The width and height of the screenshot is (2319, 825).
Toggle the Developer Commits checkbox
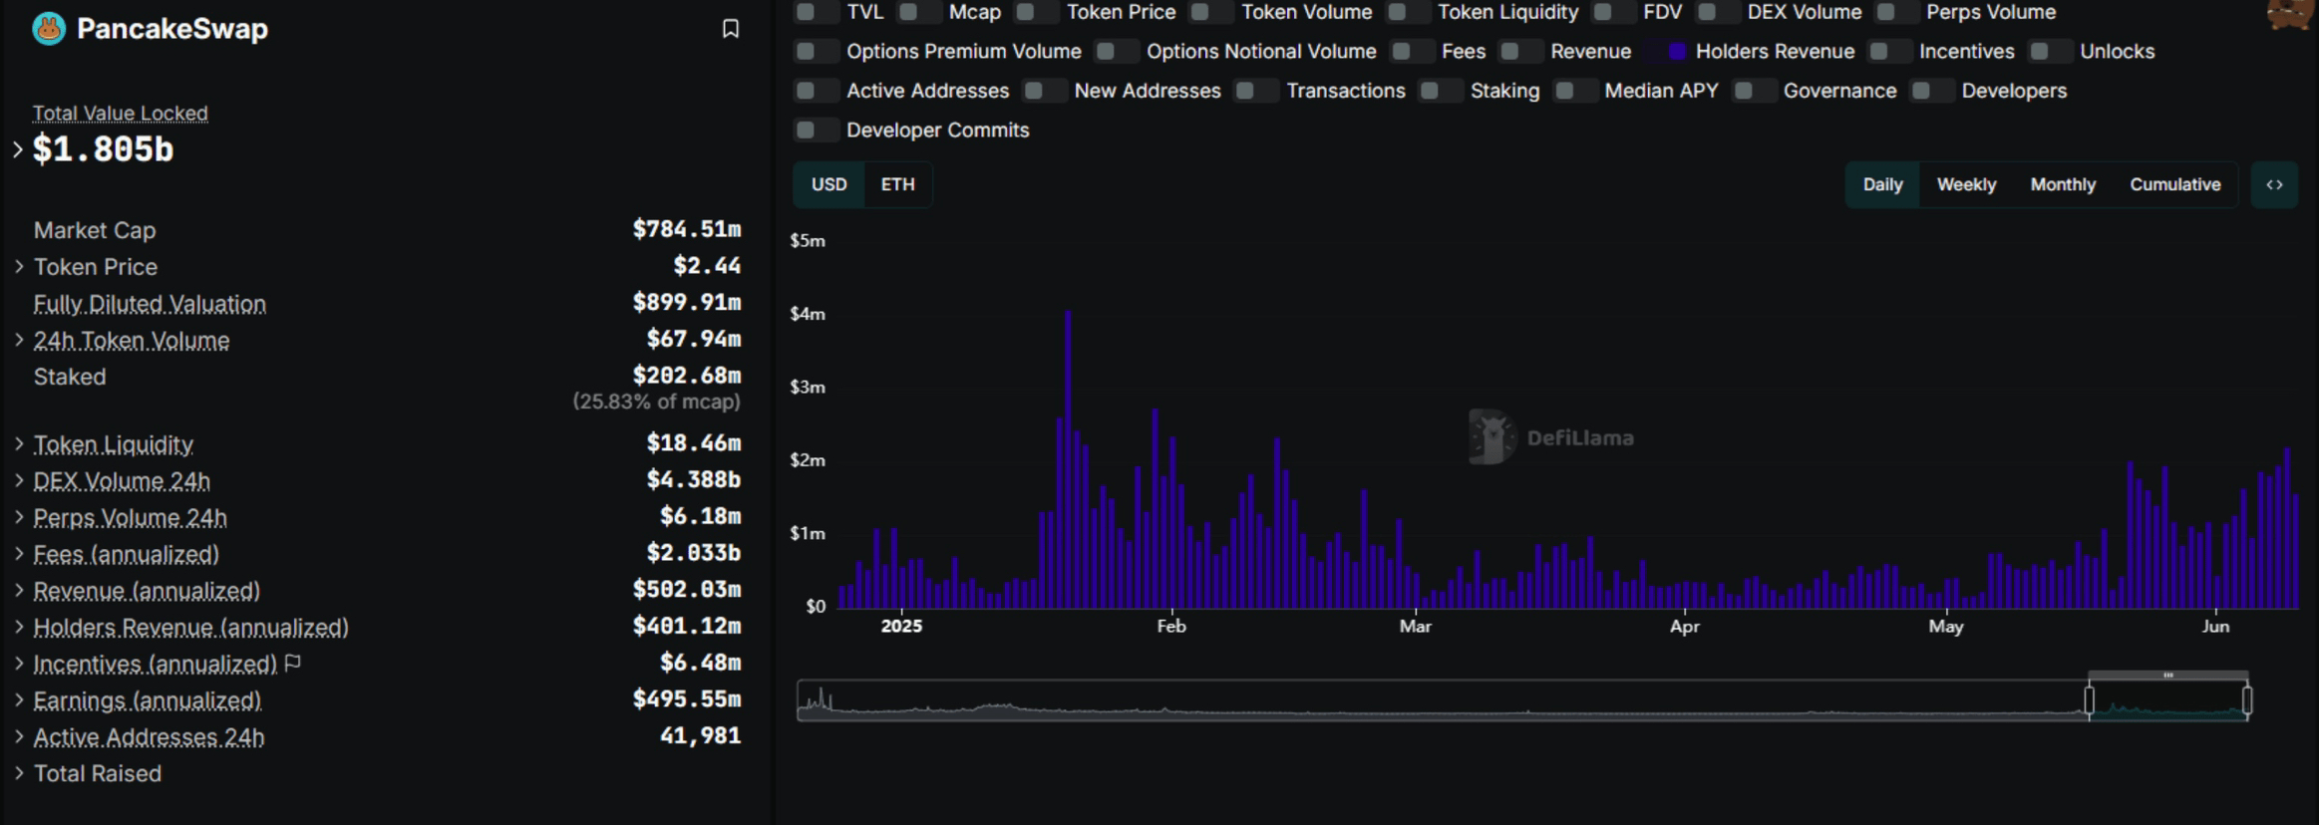click(x=807, y=130)
